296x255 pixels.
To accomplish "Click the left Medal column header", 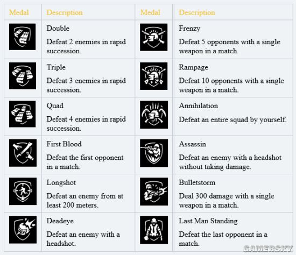I will click(x=19, y=12).
